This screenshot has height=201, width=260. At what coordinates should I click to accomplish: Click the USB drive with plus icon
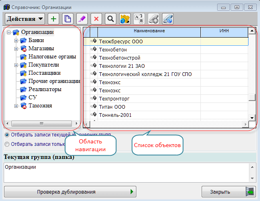(x=153, y=19)
